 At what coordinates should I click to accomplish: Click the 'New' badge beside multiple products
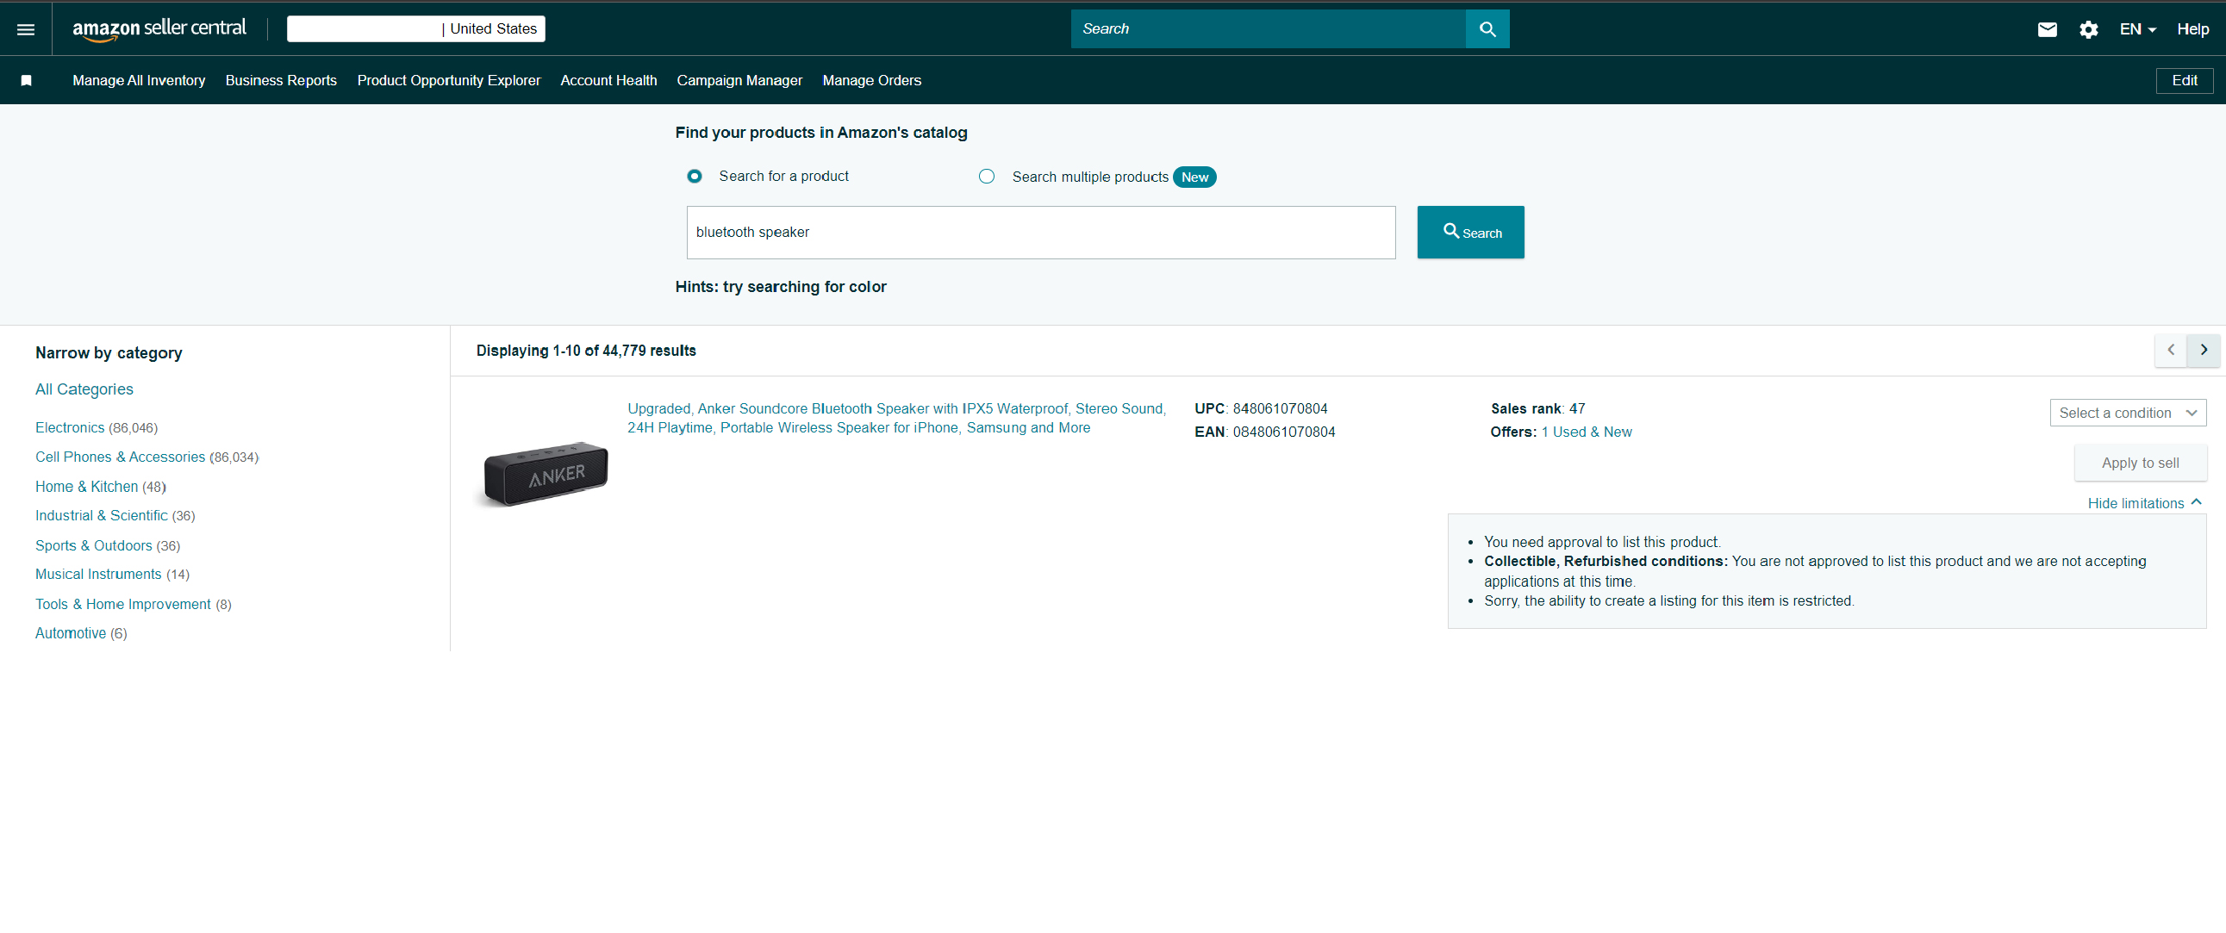(1194, 177)
